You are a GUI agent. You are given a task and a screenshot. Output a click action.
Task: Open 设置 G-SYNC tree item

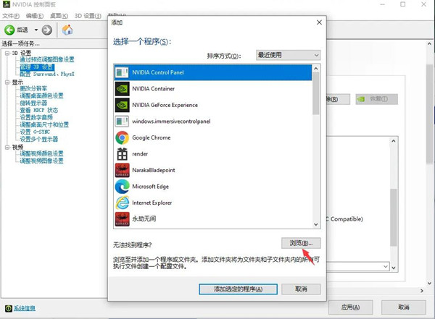(x=35, y=132)
